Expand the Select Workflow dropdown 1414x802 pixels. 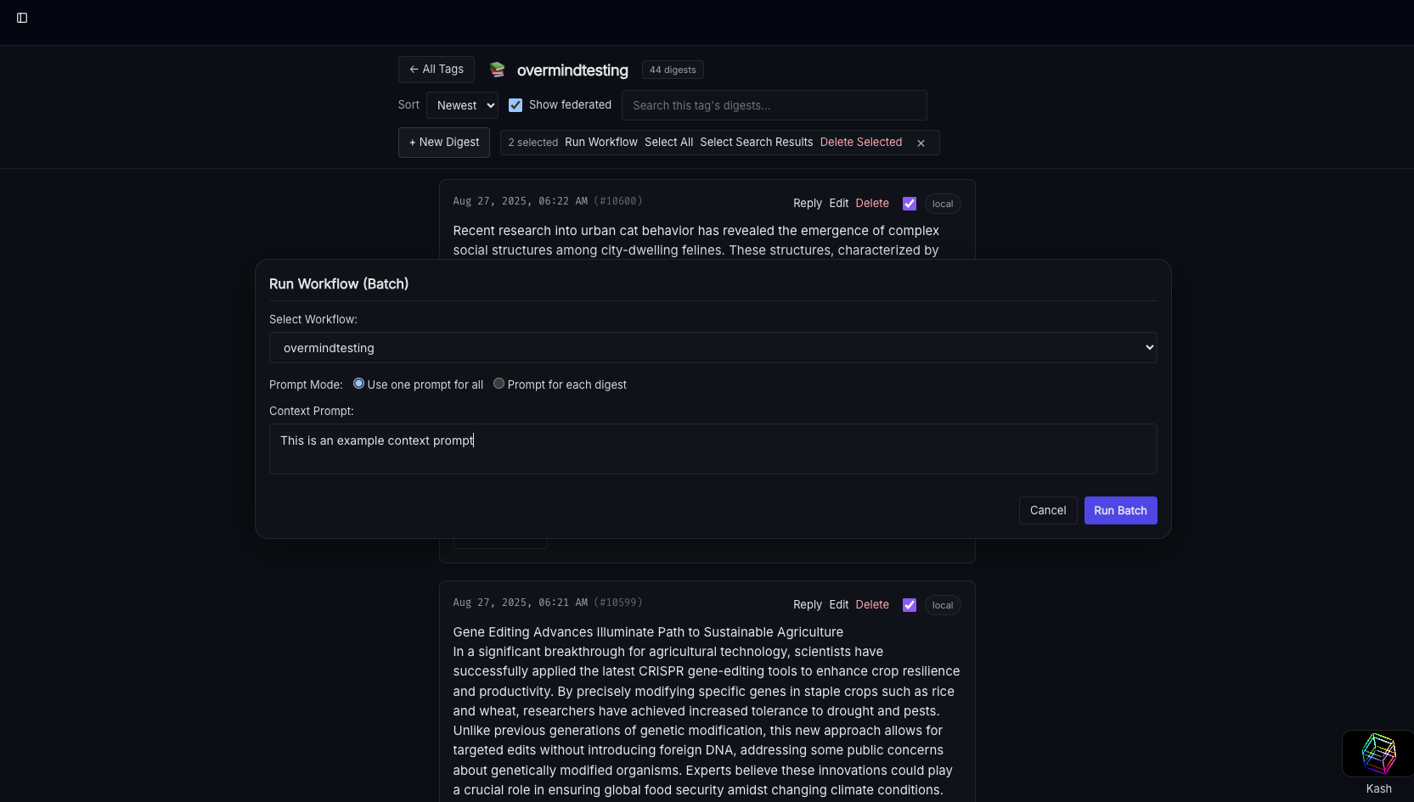(713, 348)
